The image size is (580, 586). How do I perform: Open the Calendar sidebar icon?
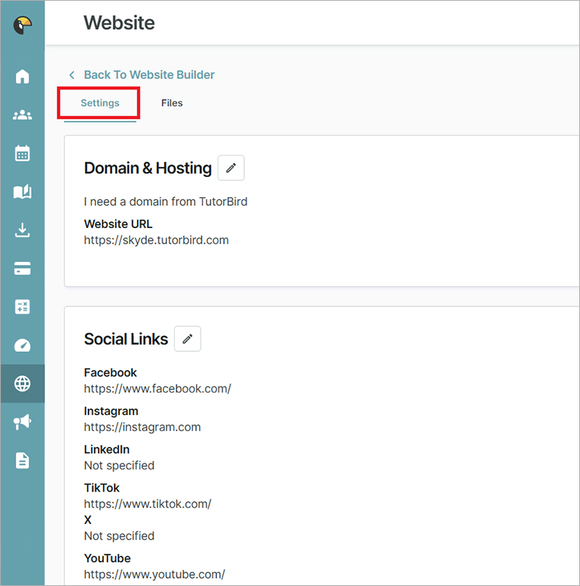22,153
